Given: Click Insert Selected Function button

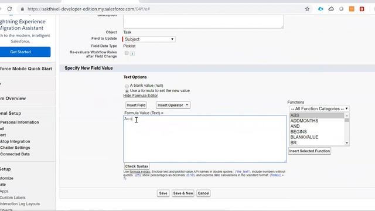Looking at the screenshot, I should 309,151.
